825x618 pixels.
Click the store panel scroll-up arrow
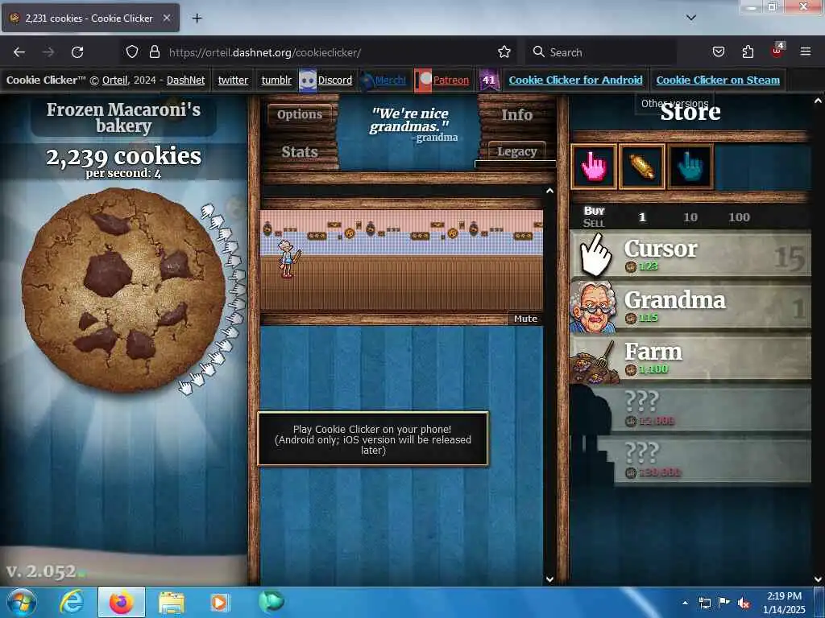point(818,101)
